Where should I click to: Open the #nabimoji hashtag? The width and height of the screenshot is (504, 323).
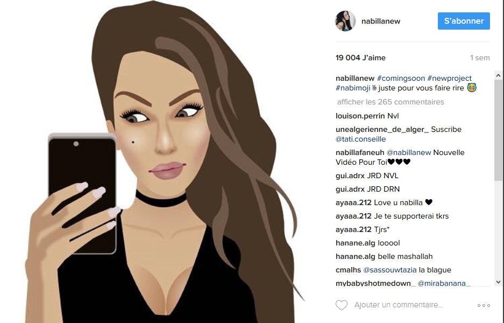(x=353, y=88)
